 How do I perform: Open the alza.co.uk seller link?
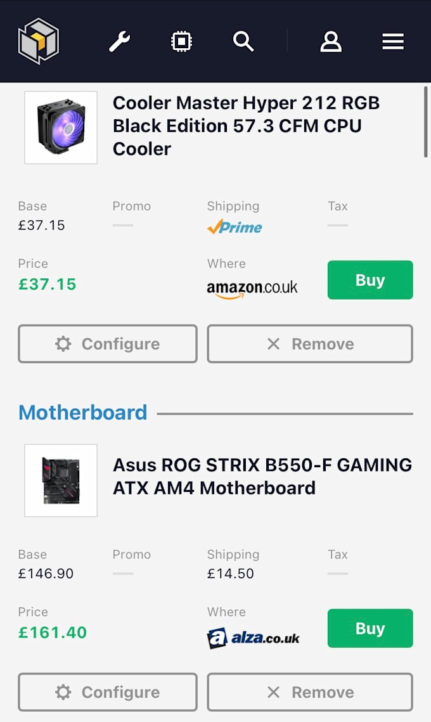coord(253,636)
